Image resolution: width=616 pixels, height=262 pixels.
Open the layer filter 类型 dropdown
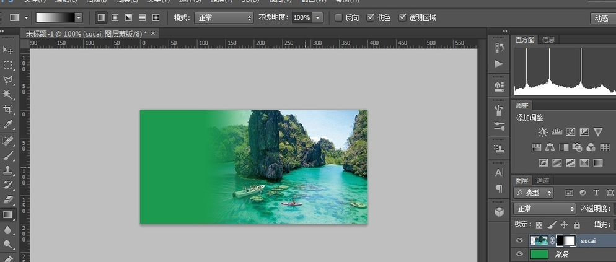click(537, 193)
